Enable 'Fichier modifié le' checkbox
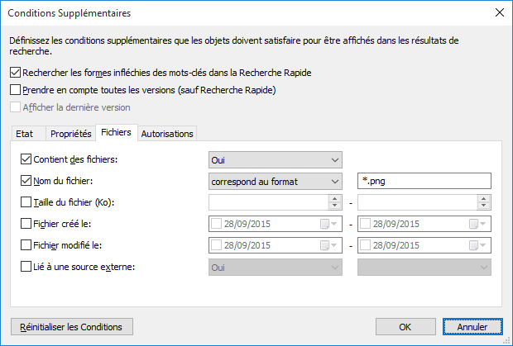The width and height of the screenshot is (513, 346). [x=25, y=245]
